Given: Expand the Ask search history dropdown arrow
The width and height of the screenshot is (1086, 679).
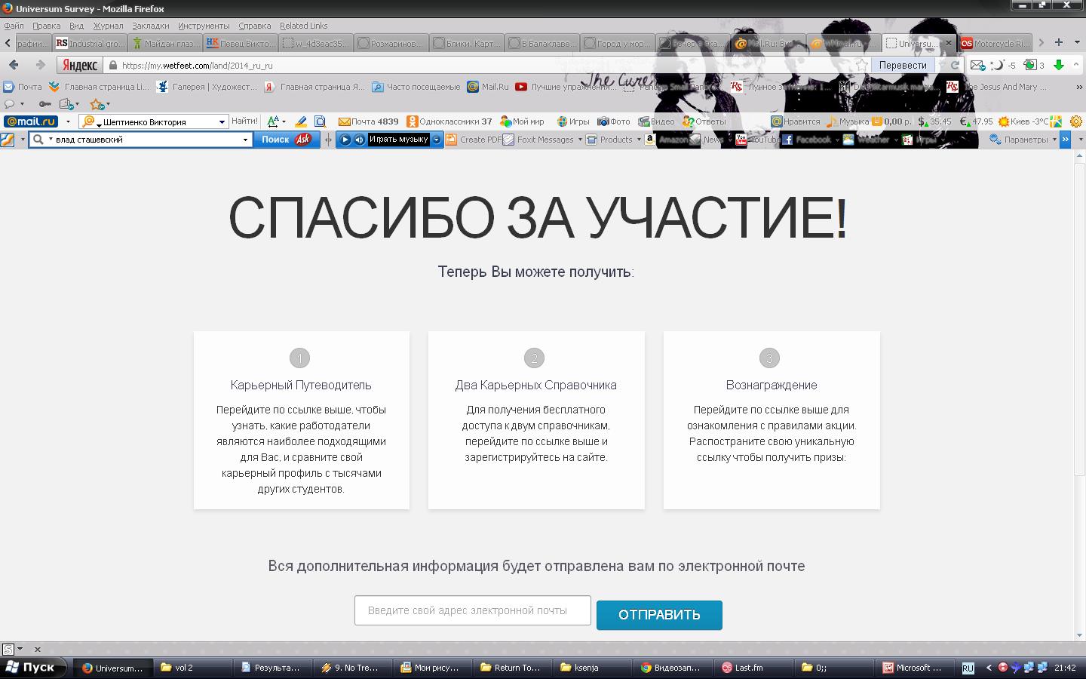Looking at the screenshot, I should coord(245,140).
